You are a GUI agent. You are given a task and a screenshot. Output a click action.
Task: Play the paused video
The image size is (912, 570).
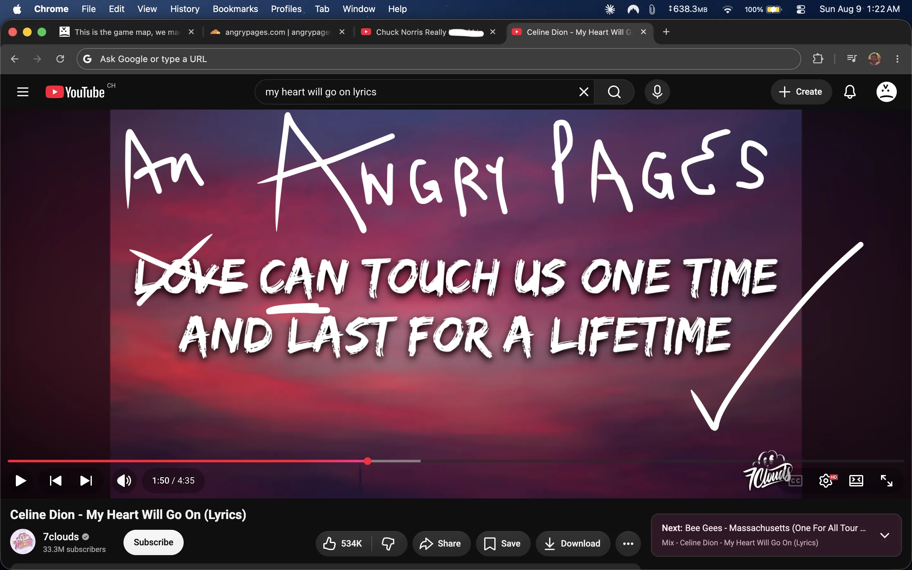pos(21,481)
